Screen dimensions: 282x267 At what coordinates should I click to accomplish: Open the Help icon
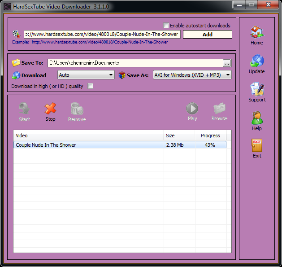[x=257, y=118]
